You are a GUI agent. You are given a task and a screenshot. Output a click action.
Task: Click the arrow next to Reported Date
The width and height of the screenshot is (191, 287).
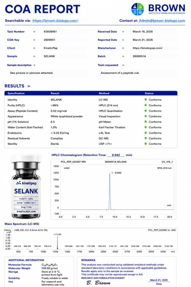pos(123,40)
